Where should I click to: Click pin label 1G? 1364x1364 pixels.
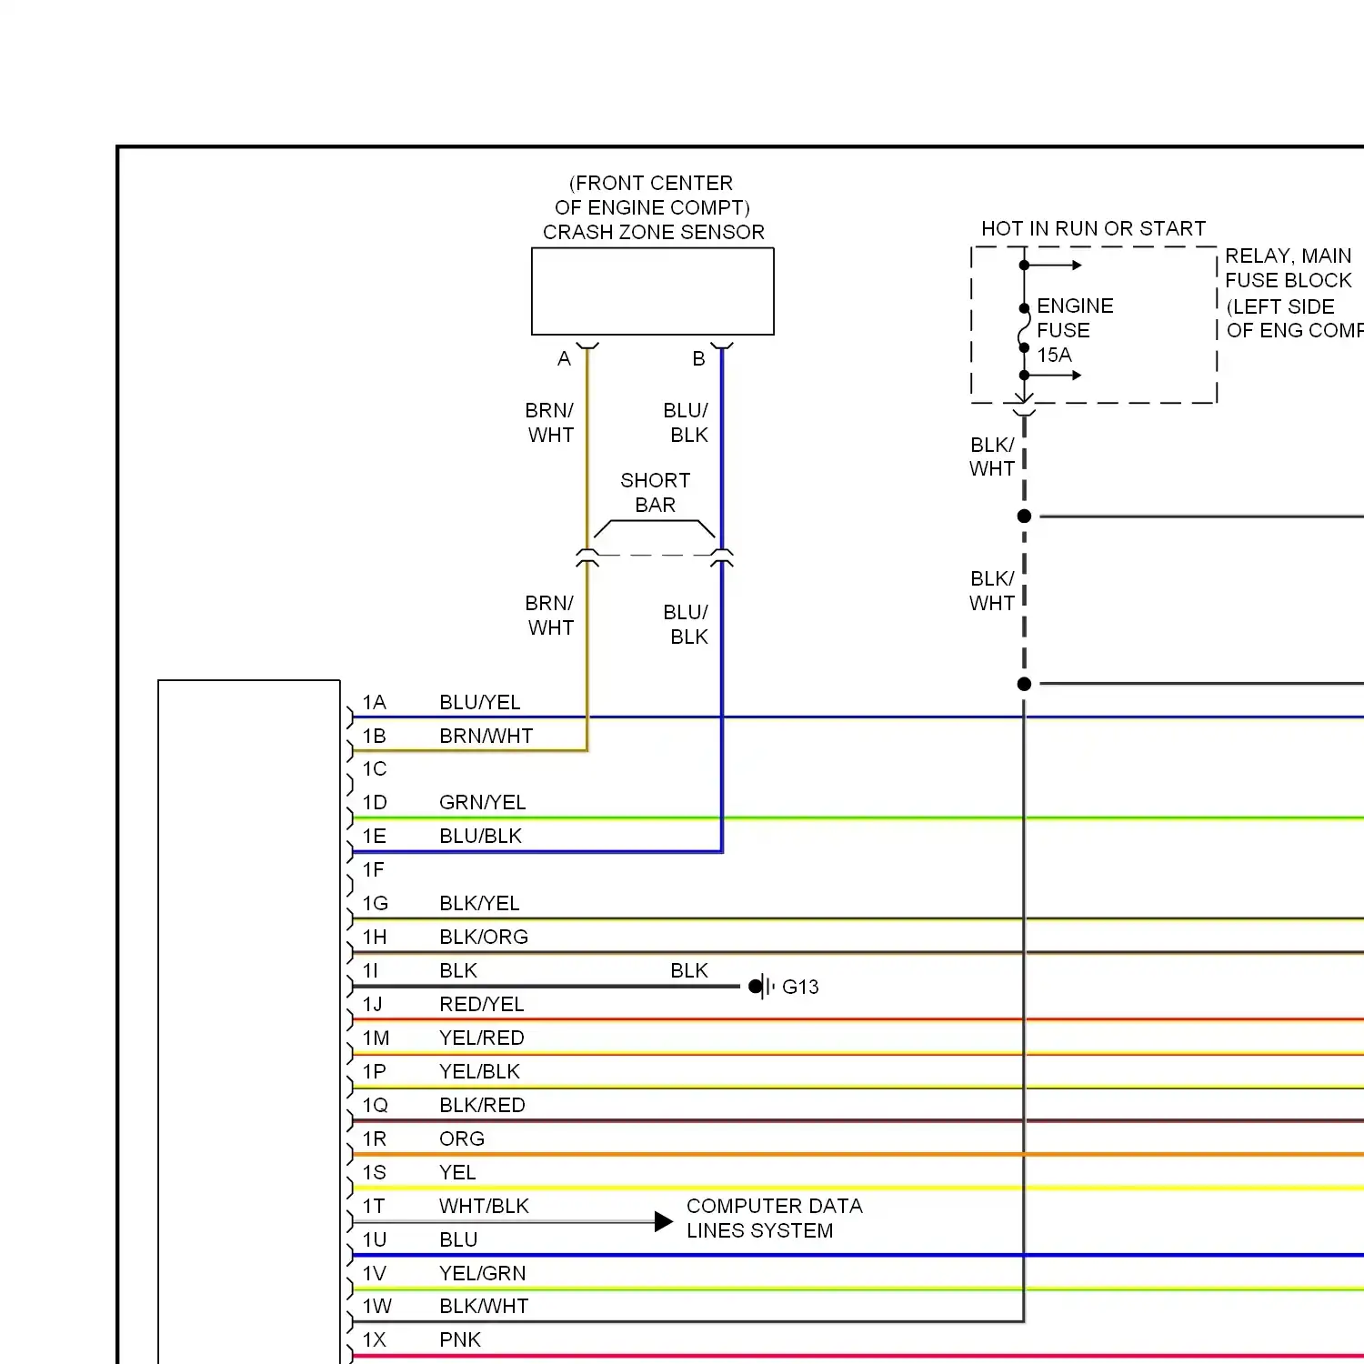pos(375,903)
